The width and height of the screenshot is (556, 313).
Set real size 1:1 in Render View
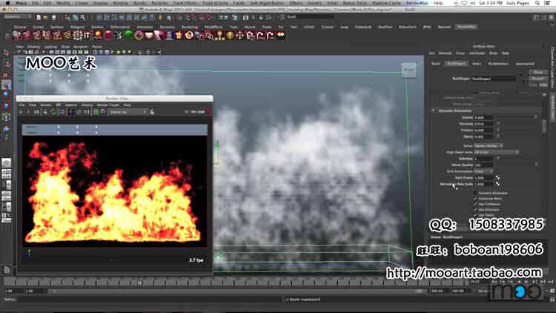(x=87, y=112)
